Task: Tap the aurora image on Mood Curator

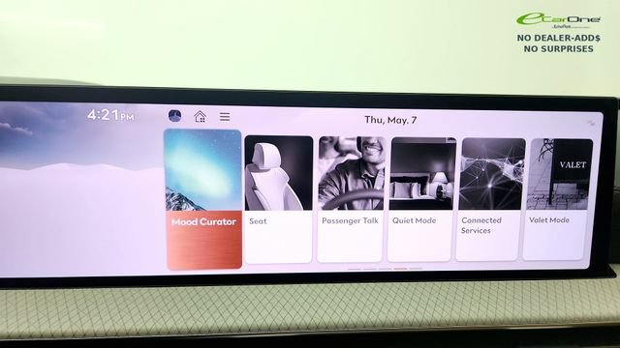Action: pos(202,170)
